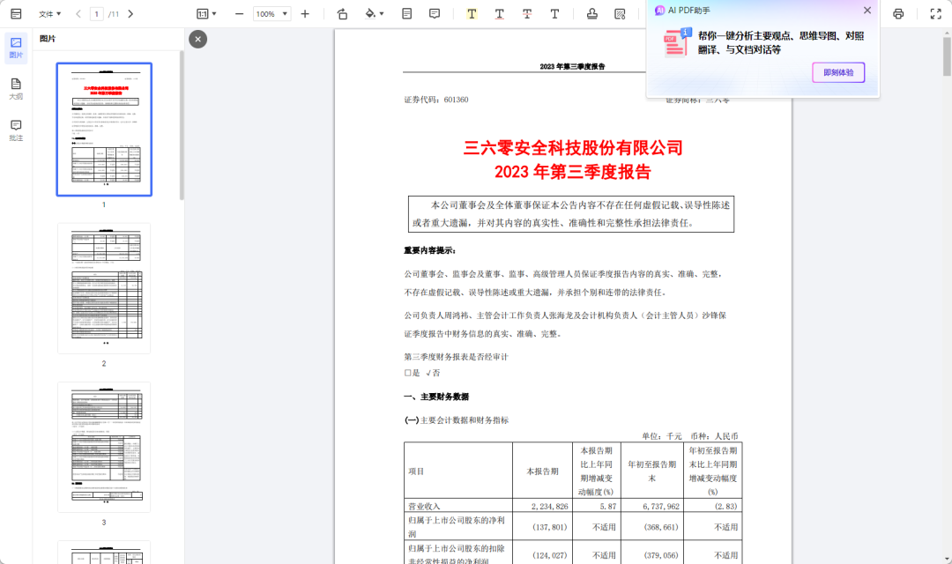The image size is (952, 564).
Task: Click the zoom out minus button
Action: click(x=239, y=14)
